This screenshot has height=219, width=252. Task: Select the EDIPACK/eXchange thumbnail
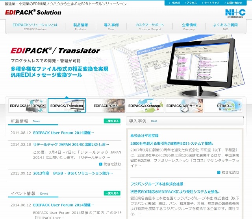[145, 106]
